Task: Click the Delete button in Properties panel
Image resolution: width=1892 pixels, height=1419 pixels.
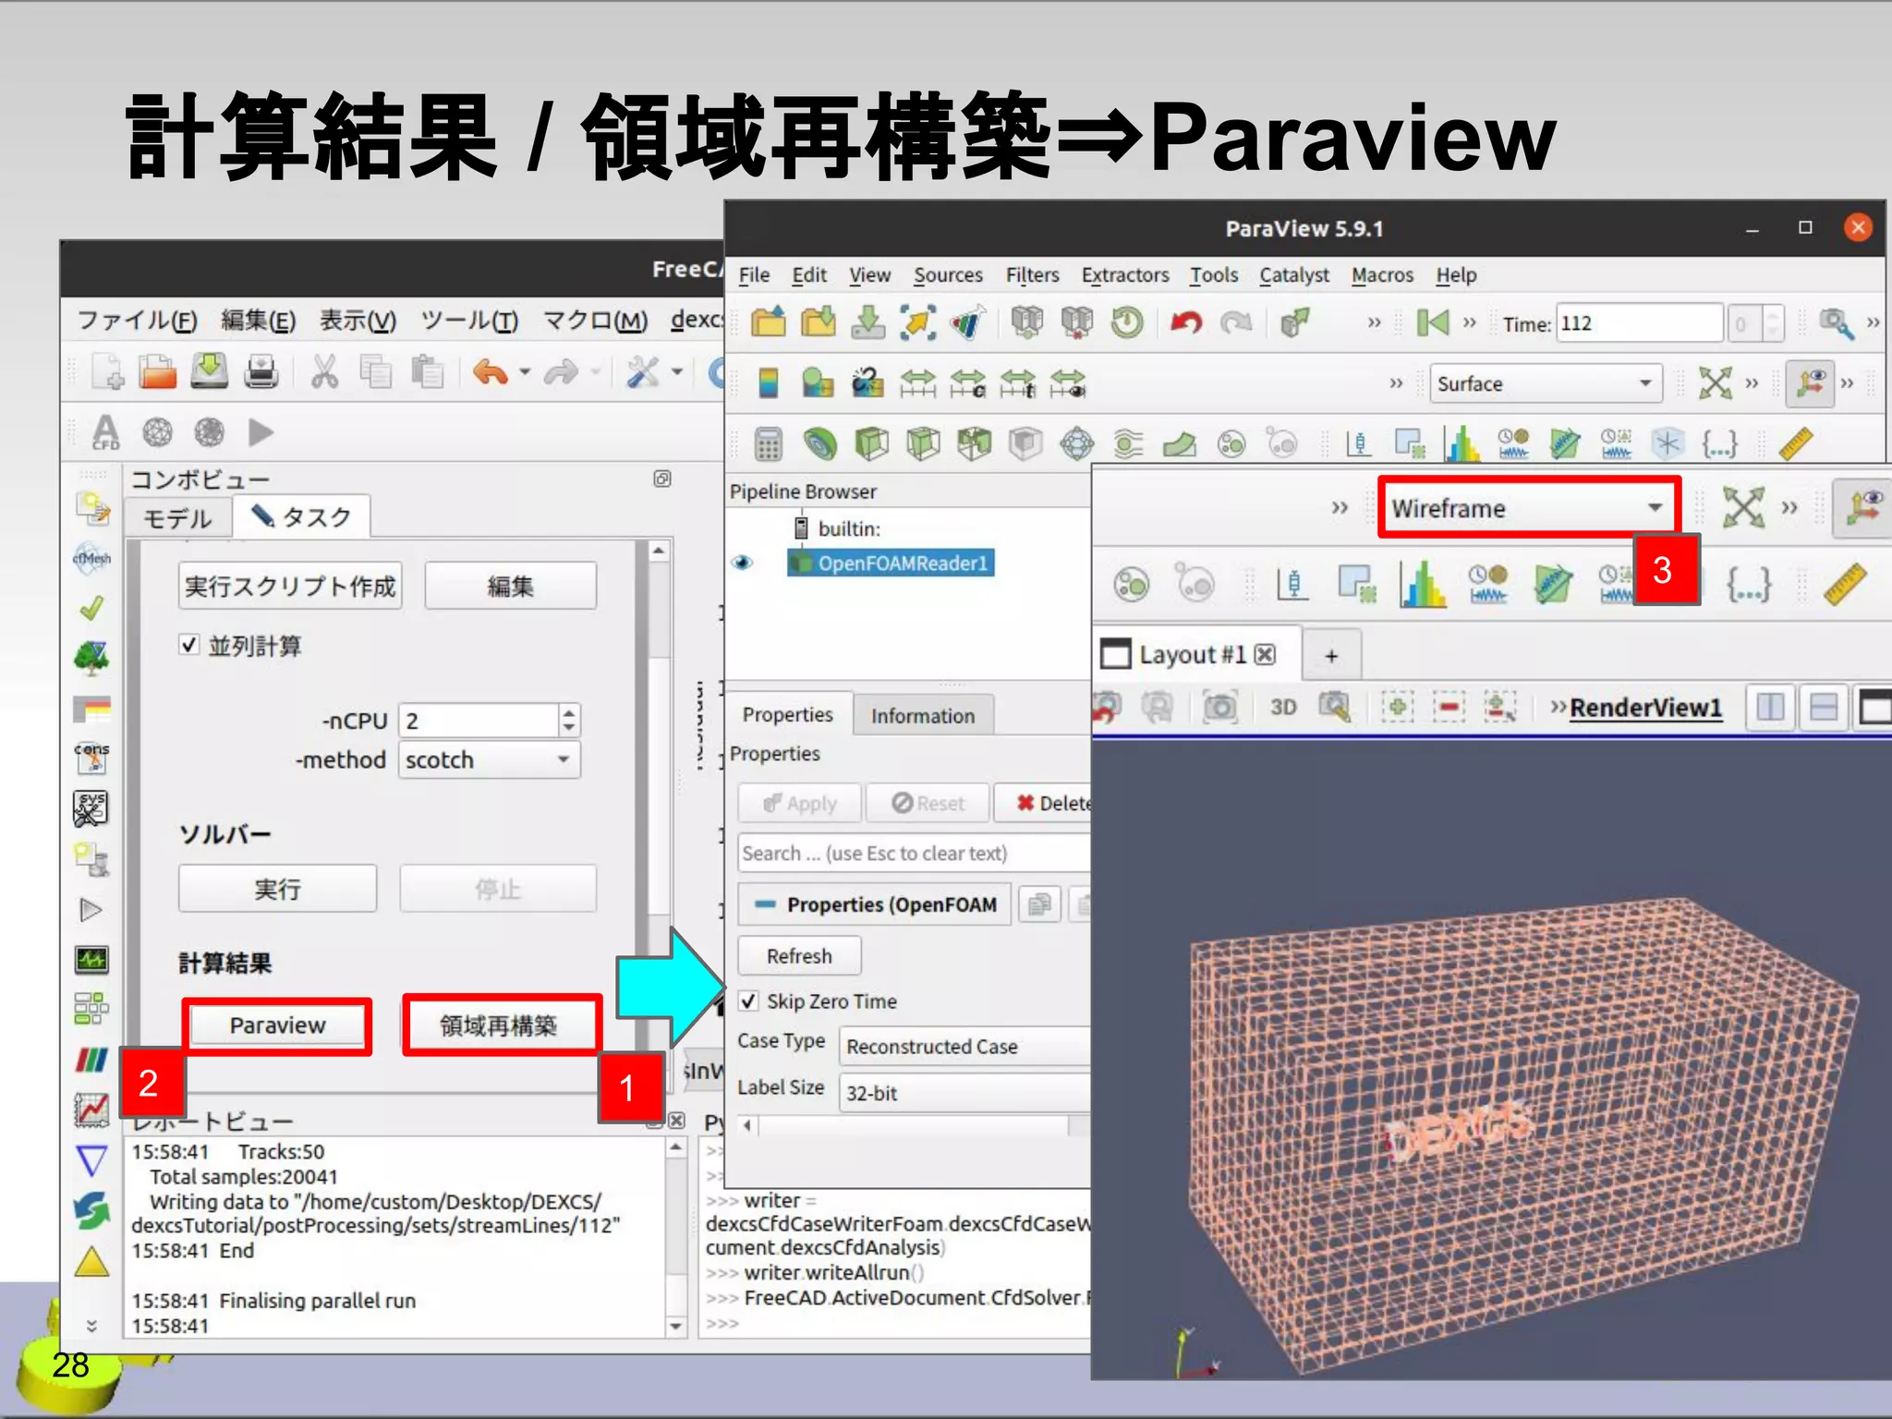Action: tap(1044, 803)
